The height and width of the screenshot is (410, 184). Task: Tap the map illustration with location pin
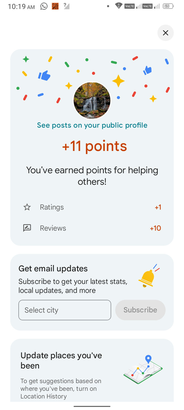(143, 370)
